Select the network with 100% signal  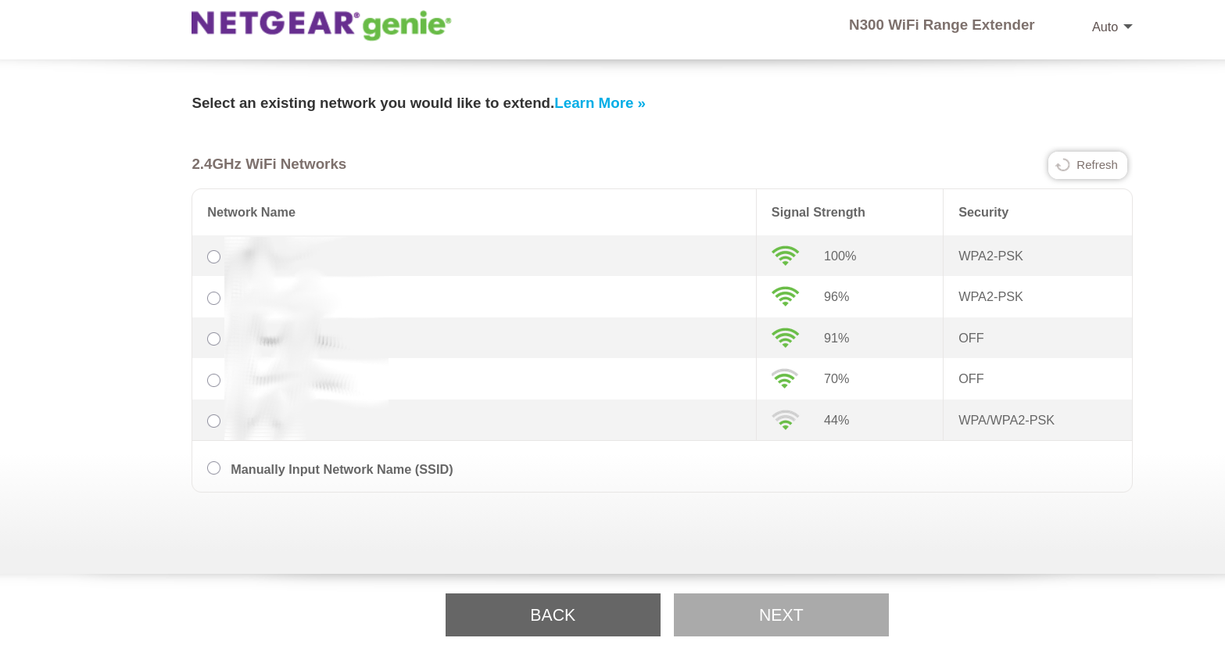[x=213, y=256]
